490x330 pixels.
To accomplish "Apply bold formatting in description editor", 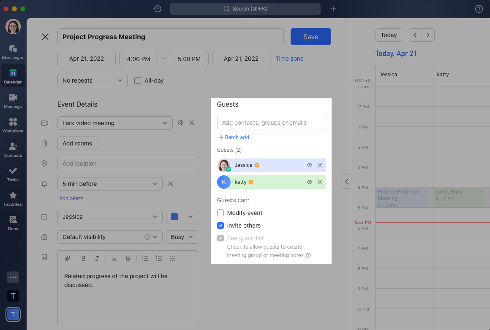I will [83, 258].
